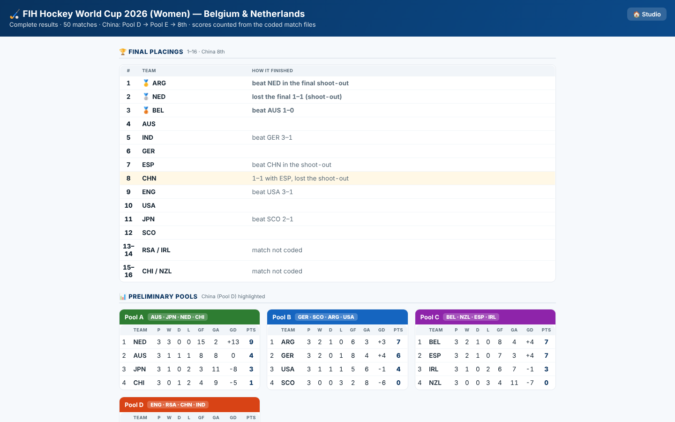The image size is (675, 422).
Task: Click the hockey stick icon in the title
Action: pos(15,14)
